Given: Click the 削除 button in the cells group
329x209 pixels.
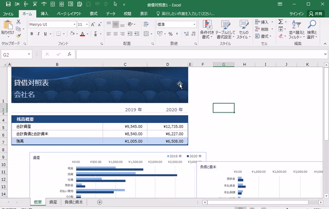Looking at the screenshot, I should click(x=264, y=29).
